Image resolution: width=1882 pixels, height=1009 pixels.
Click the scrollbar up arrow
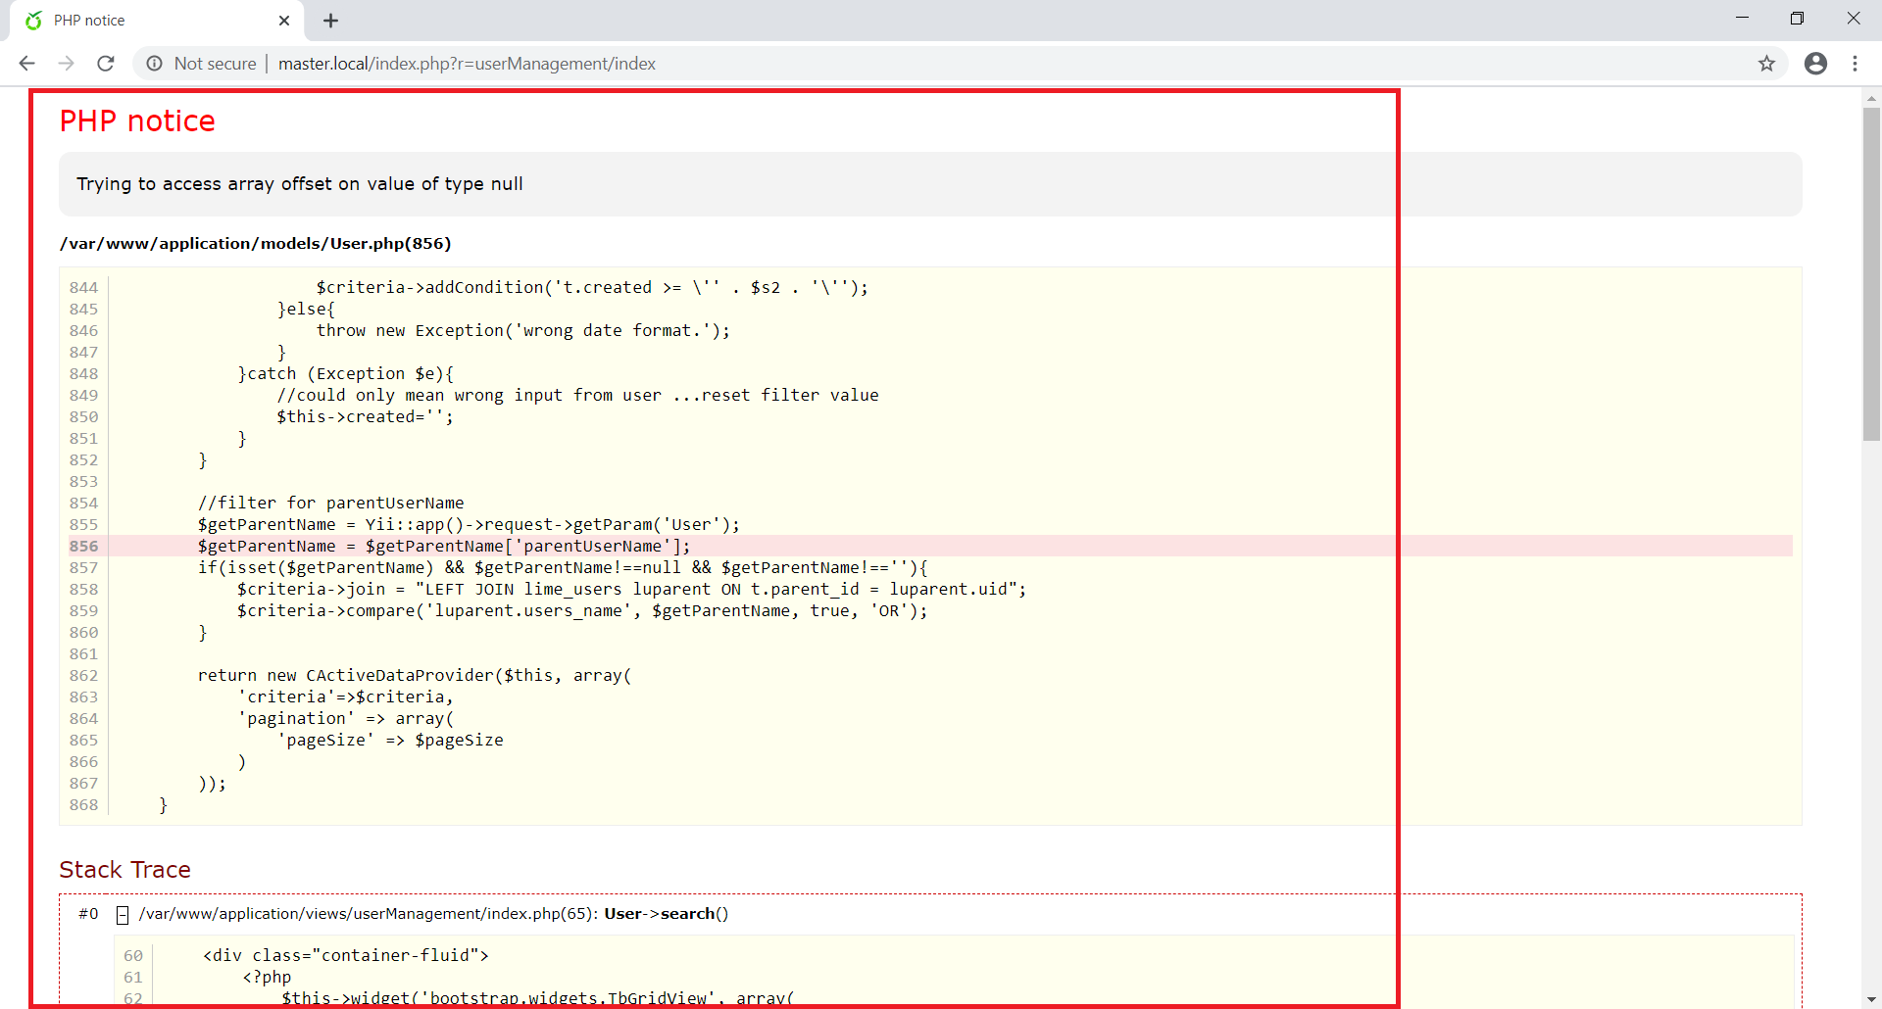pos(1871,98)
